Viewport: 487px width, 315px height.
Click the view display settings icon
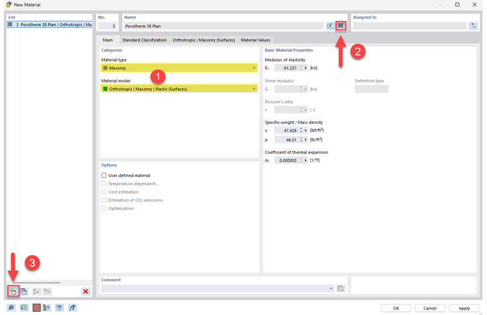[x=60, y=307]
